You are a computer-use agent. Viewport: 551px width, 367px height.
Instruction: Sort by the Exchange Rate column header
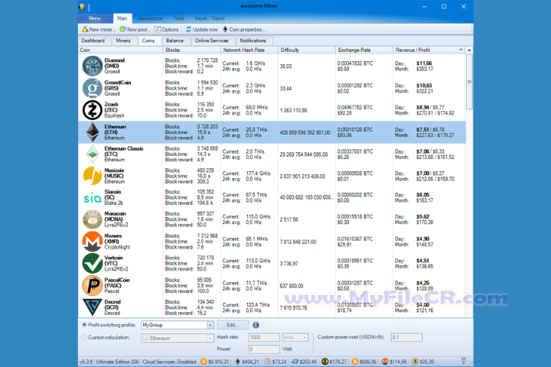point(364,50)
